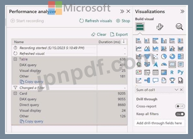Select the Funnel visual
The width and height of the screenshot is (193, 139).
click(x=147, y=57)
